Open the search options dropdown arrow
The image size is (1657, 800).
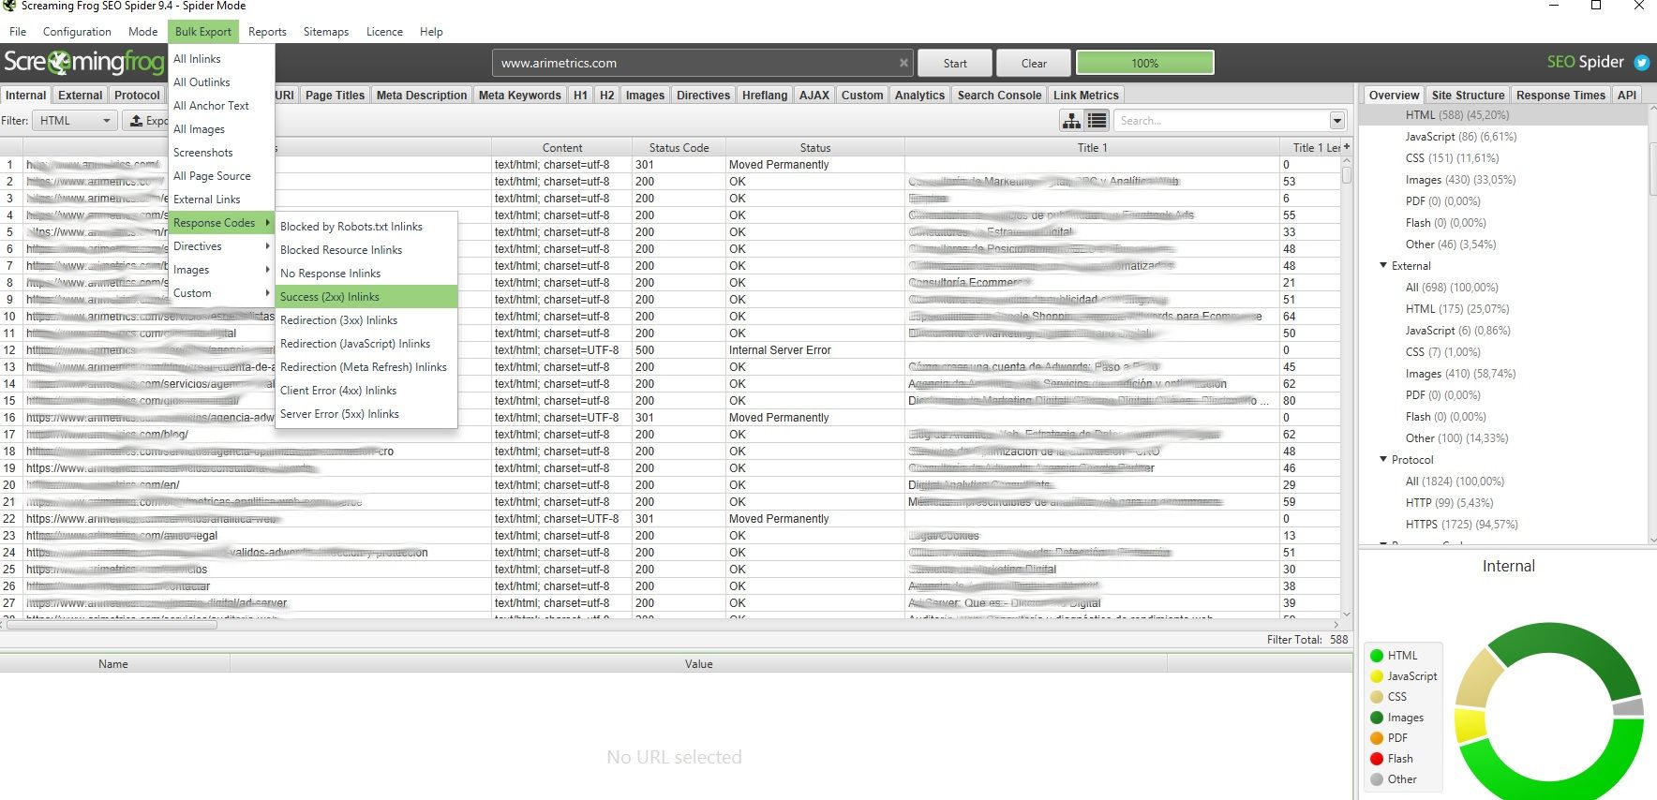1337,120
